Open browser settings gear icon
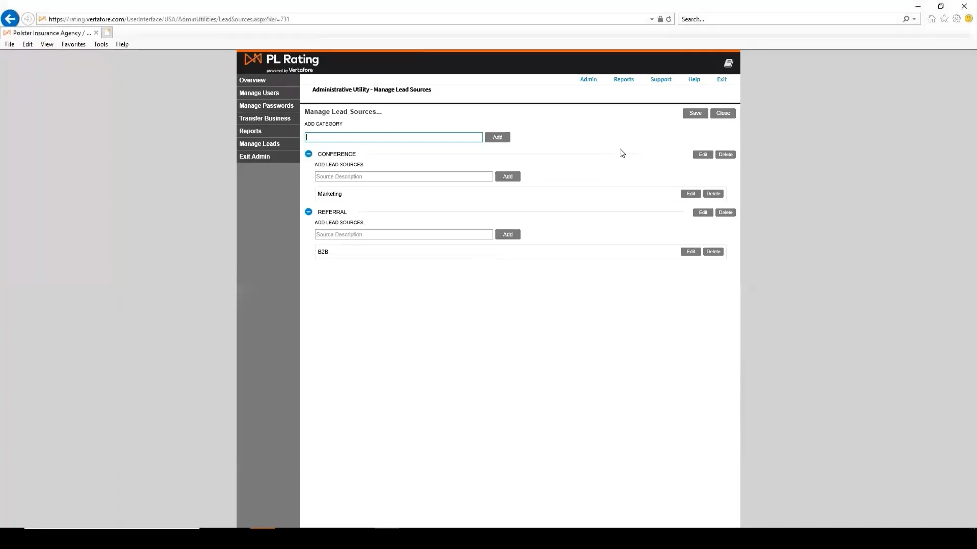 coord(957,19)
